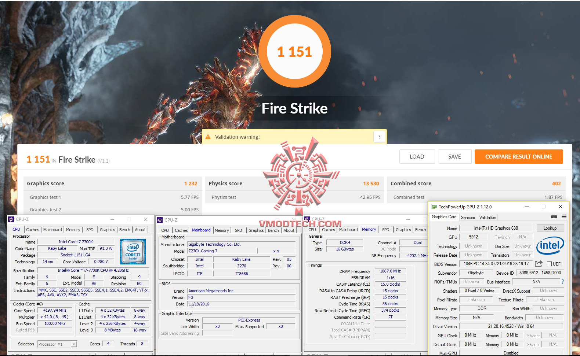Viewport: 580px width, 356px height.
Task: Select Graphics tab in the Memory CPU-Z window
Action: pyautogui.click(x=403, y=230)
